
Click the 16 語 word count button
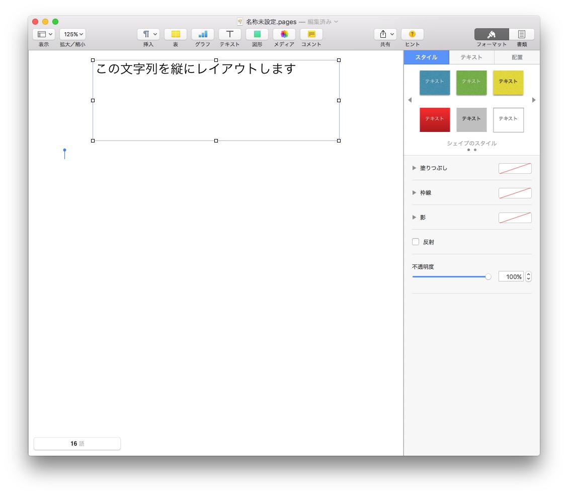click(77, 444)
